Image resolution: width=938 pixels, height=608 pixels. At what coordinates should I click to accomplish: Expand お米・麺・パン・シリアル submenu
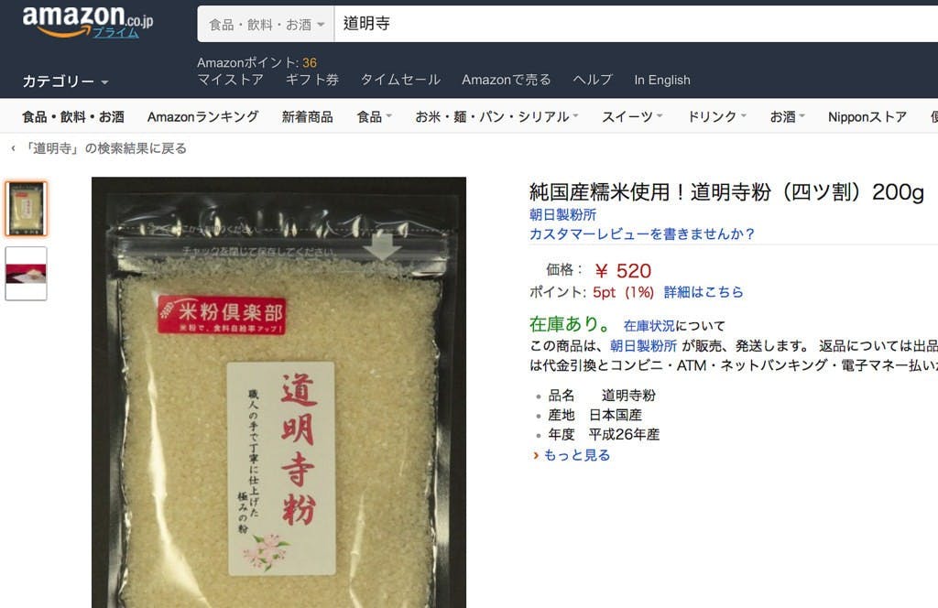point(496,116)
